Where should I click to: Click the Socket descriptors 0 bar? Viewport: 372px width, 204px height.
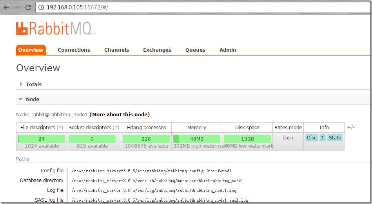[92, 139]
